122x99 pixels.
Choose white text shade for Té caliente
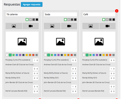[x=27, y=20]
